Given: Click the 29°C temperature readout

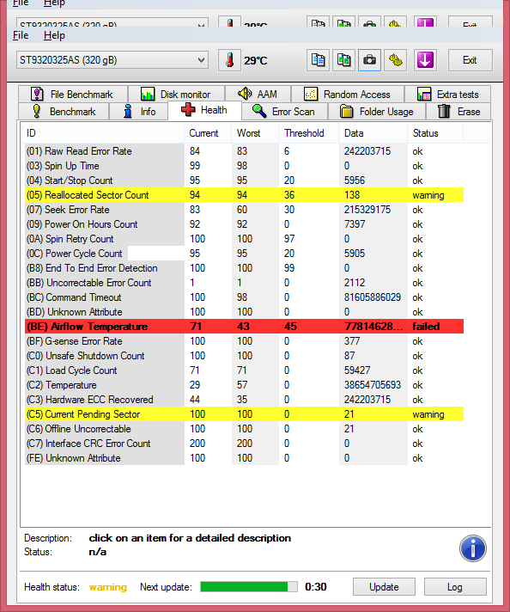Looking at the screenshot, I should coord(256,60).
